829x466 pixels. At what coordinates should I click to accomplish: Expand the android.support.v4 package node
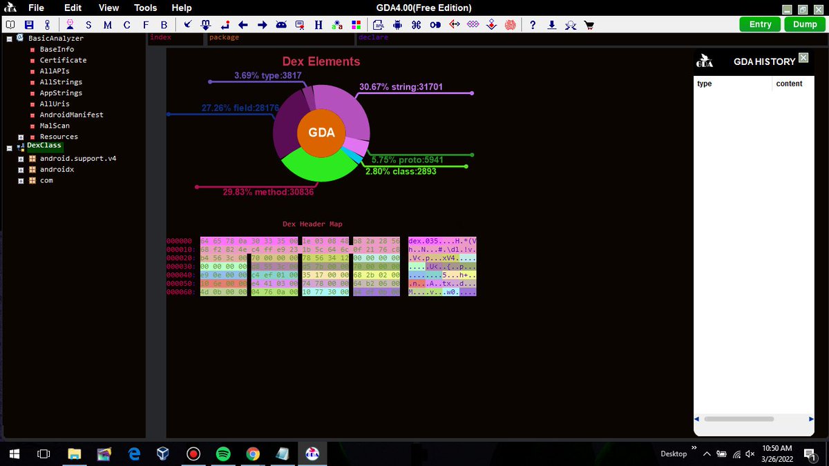point(21,159)
